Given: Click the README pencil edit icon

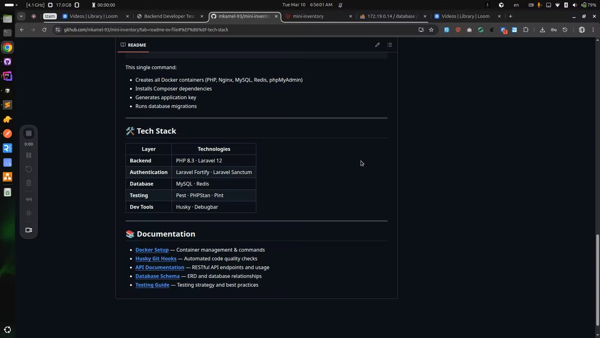Looking at the screenshot, I should coord(377,45).
